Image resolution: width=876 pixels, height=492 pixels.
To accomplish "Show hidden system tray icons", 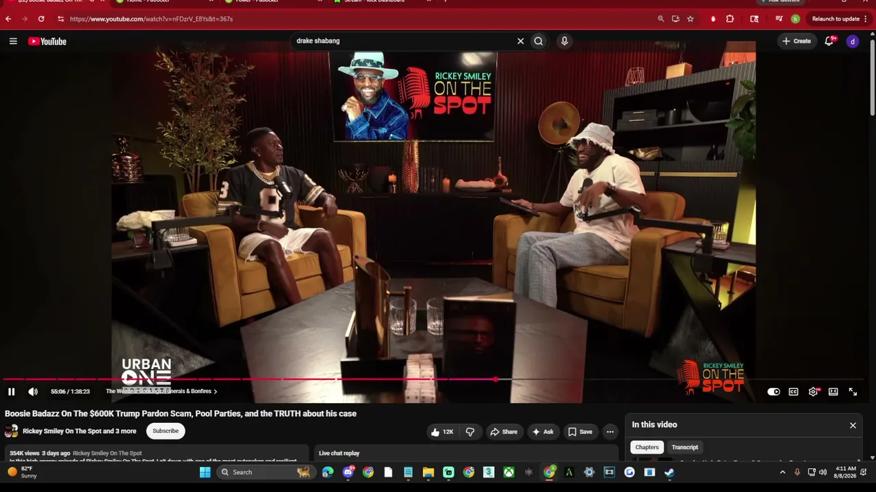I will click(x=783, y=472).
